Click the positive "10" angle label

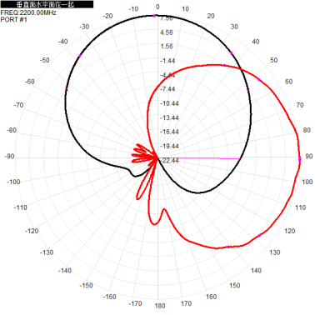185,9
